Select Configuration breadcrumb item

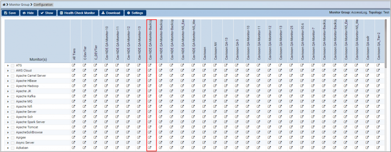43,5
